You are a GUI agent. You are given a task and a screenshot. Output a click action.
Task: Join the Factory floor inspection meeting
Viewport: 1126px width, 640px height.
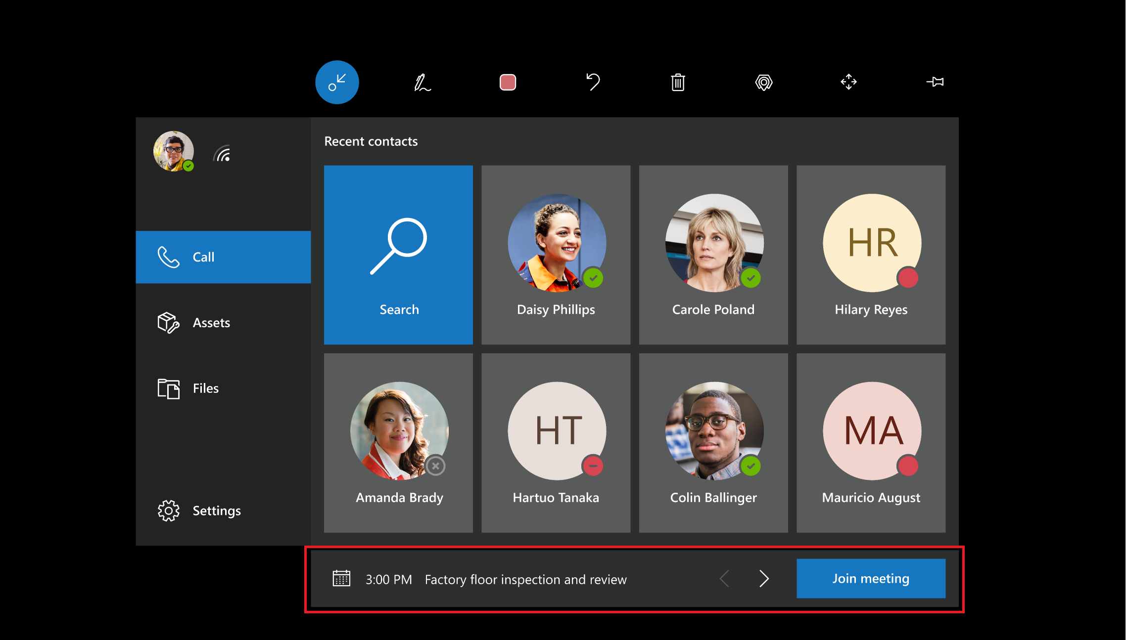point(869,578)
